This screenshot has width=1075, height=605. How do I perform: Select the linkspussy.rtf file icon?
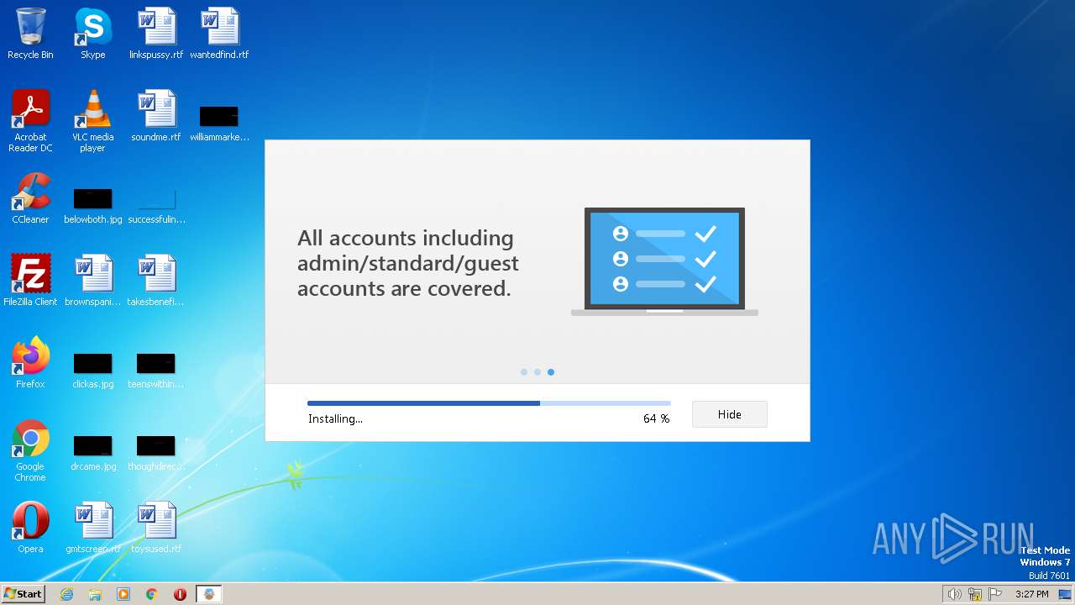[156, 34]
